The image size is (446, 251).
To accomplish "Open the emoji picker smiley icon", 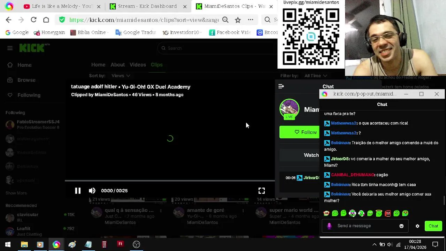I will (401, 226).
